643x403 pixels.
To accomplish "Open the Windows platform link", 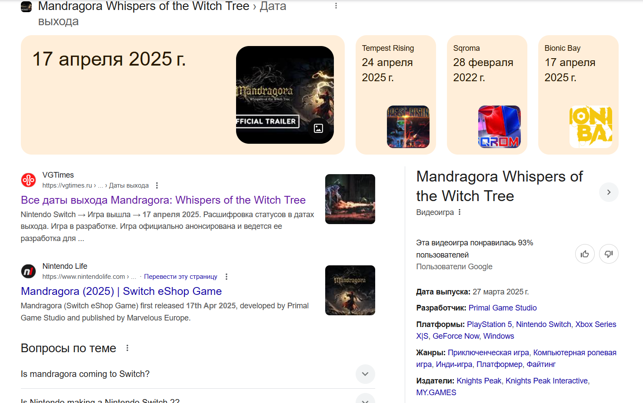I will [499, 336].
